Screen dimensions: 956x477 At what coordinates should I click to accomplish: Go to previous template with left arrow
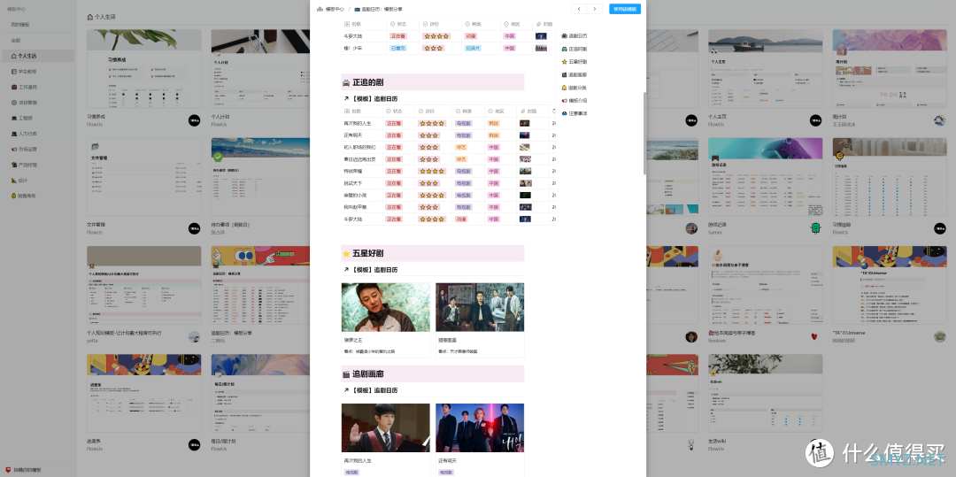pyautogui.click(x=579, y=9)
